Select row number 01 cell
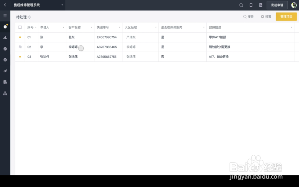 [29, 37]
